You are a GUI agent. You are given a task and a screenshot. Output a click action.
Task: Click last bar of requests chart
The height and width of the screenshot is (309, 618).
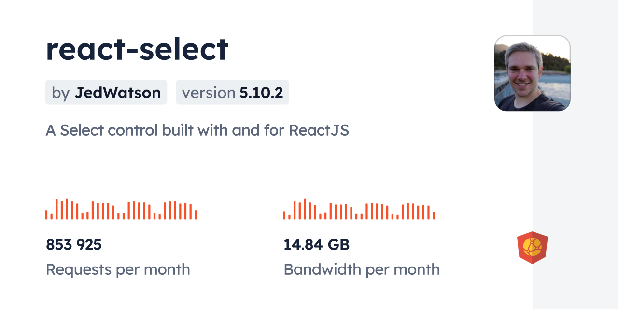(x=196, y=215)
